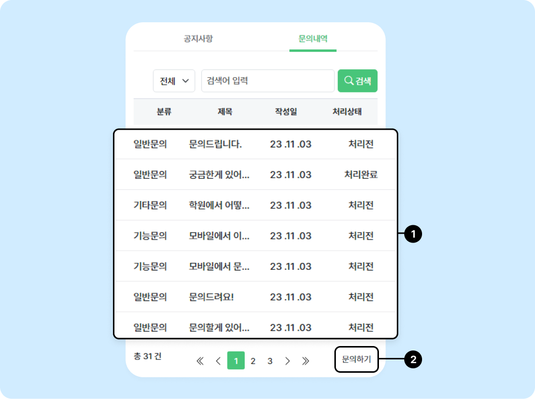Viewport: 535px width, 399px height.
Task: Go to page 2
Action: [x=253, y=361]
